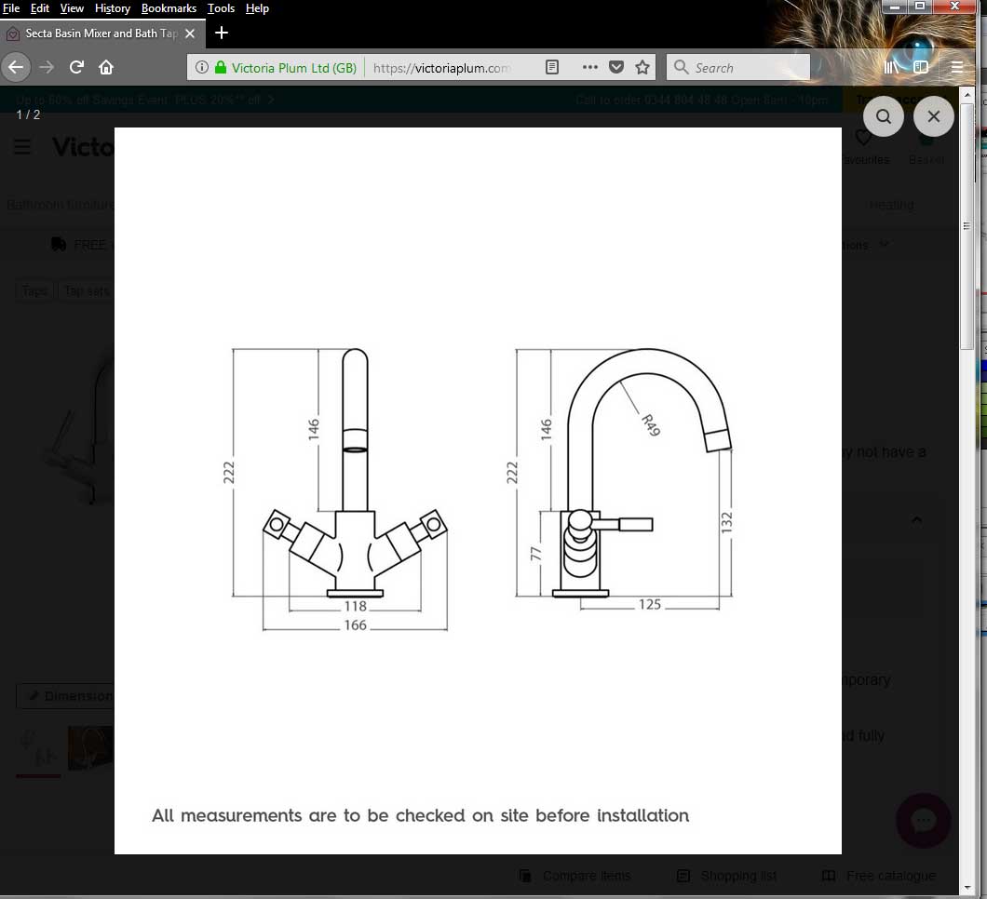The height and width of the screenshot is (899, 987).
Task: Open the Firefox Library icon
Action: coord(891,67)
